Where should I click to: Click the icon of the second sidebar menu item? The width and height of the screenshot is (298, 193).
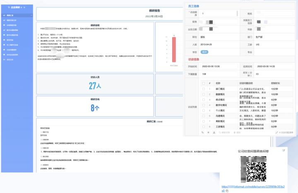click(x=4, y=19)
